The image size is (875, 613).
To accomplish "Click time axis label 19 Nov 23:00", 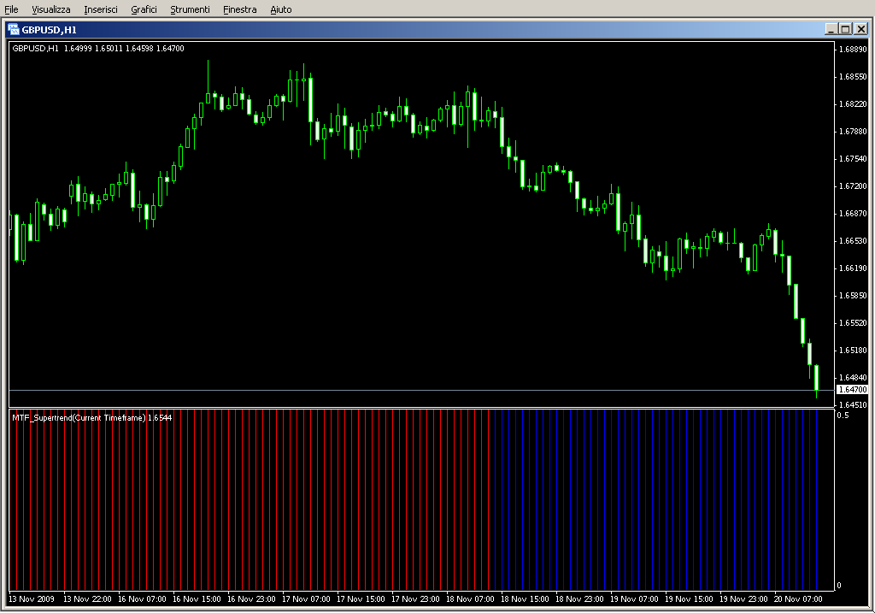I will click(743, 599).
